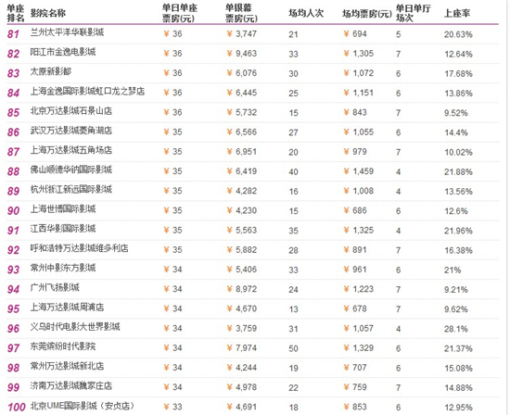Select cinema 兰州太平洋华联影城
The height and width of the screenshot is (415, 510).
tap(67, 32)
